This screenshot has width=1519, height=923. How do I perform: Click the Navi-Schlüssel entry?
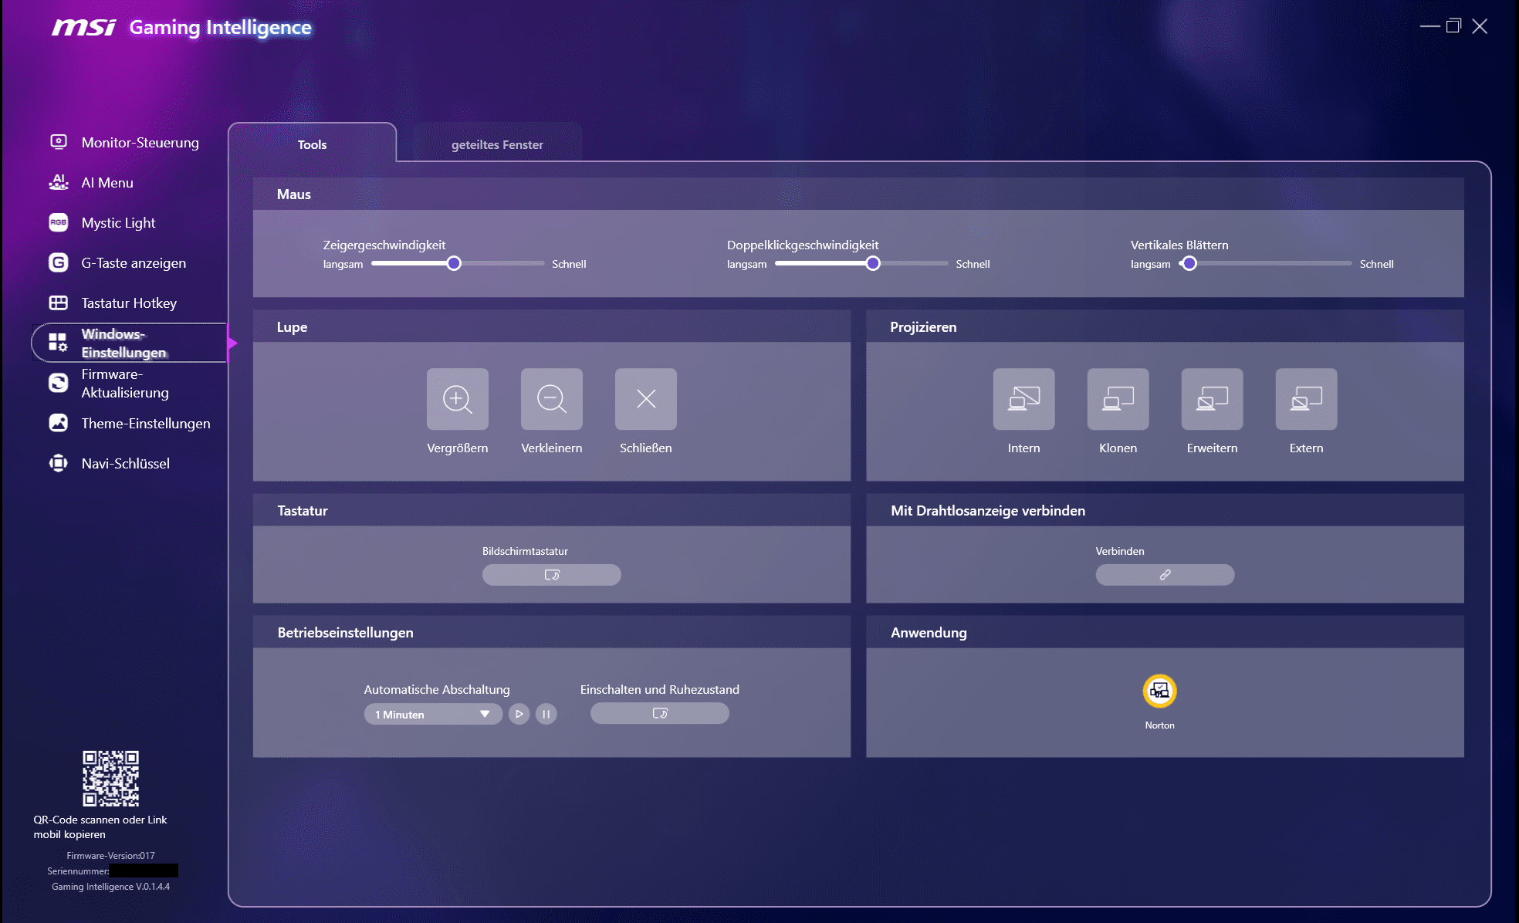[125, 462]
